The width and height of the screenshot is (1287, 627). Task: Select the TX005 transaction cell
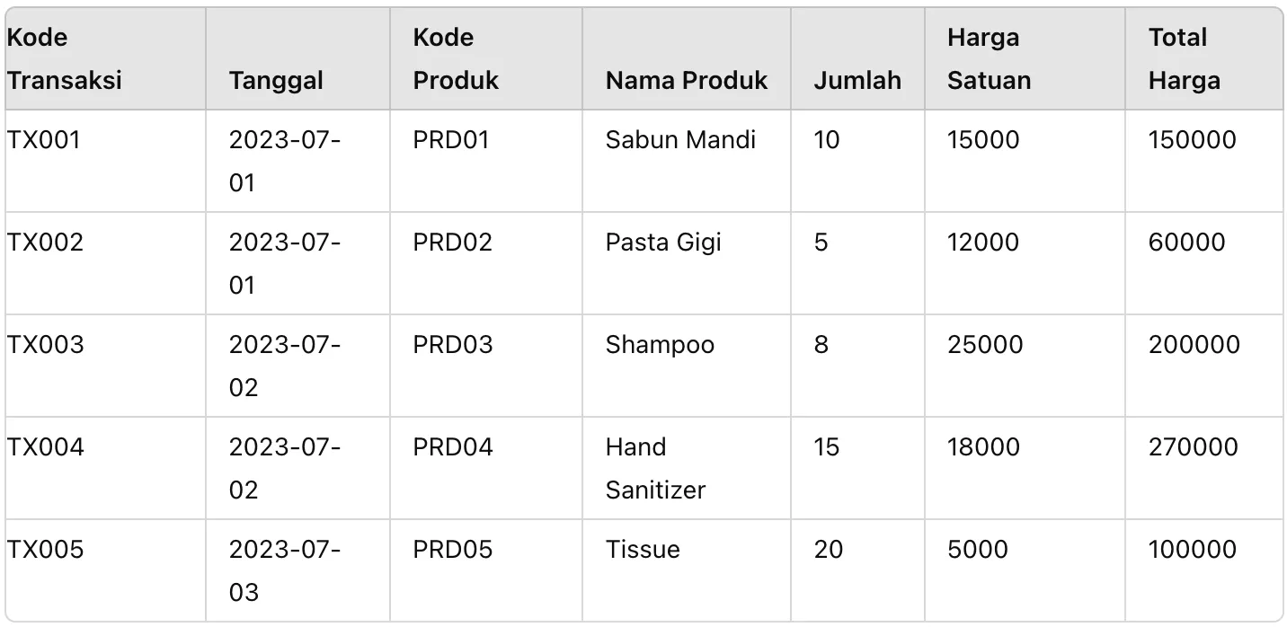point(46,550)
